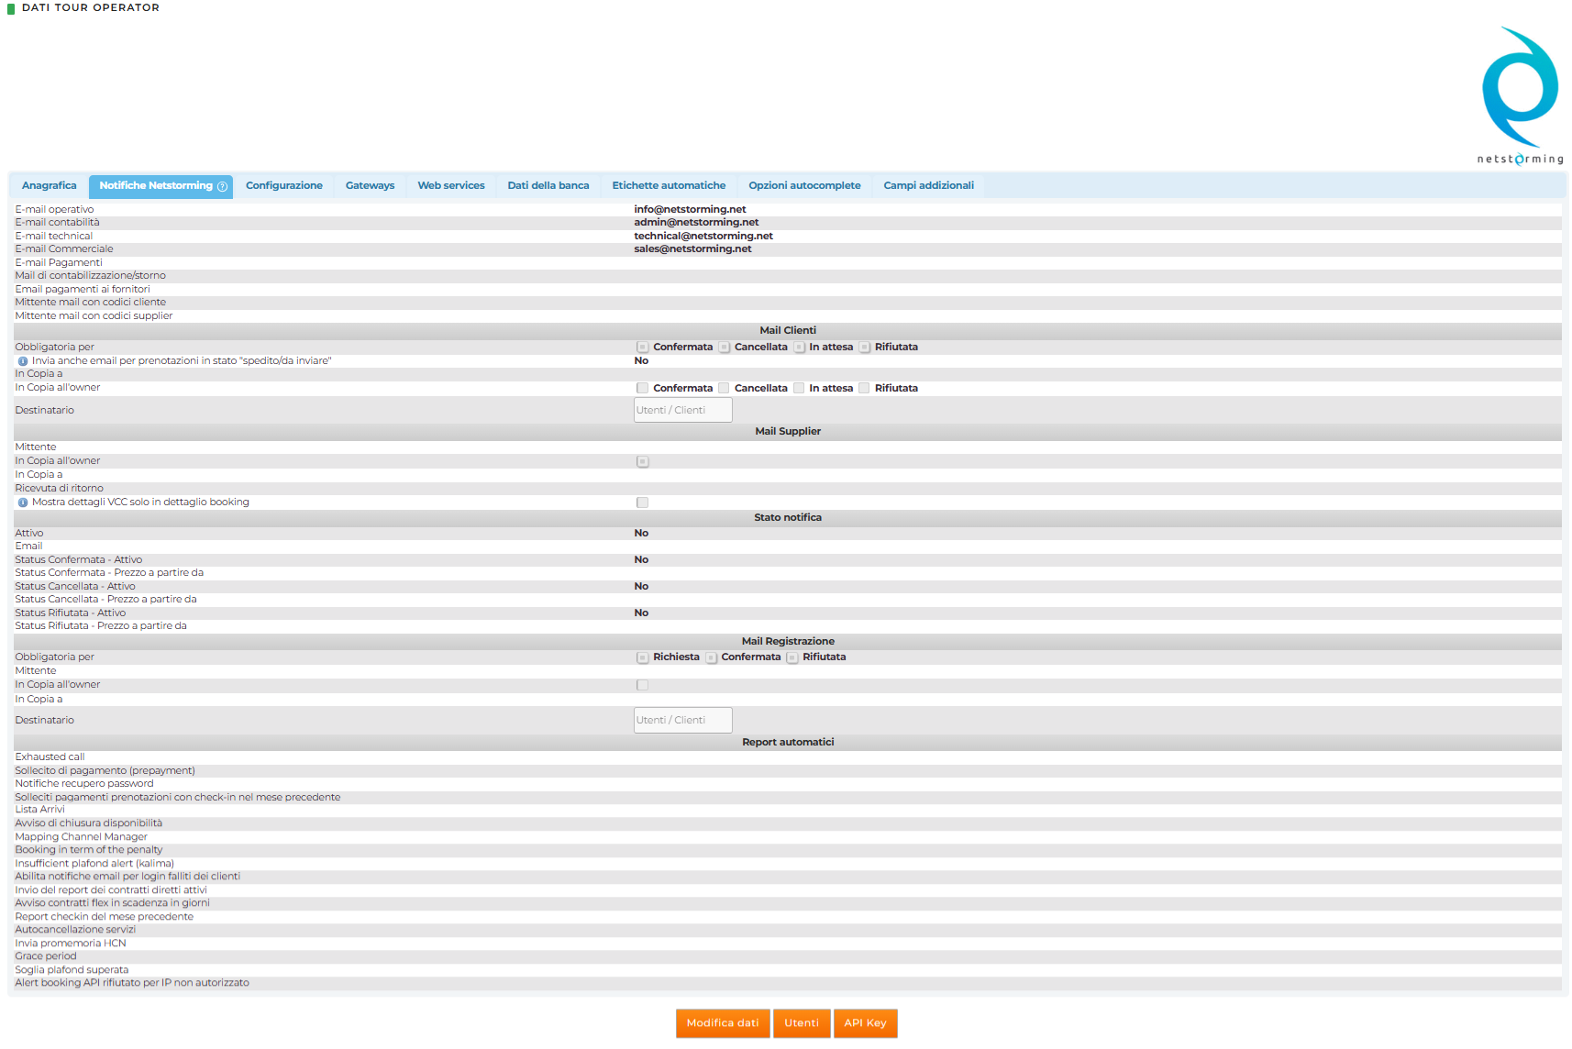
Task: Switch to the Anagrafica tab
Action: pyautogui.click(x=50, y=185)
